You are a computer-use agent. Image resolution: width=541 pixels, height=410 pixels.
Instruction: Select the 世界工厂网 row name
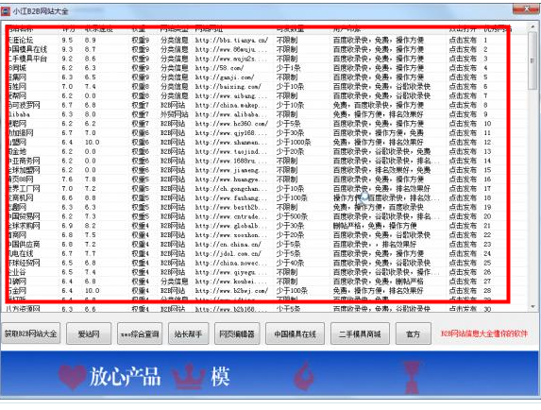coord(24,189)
